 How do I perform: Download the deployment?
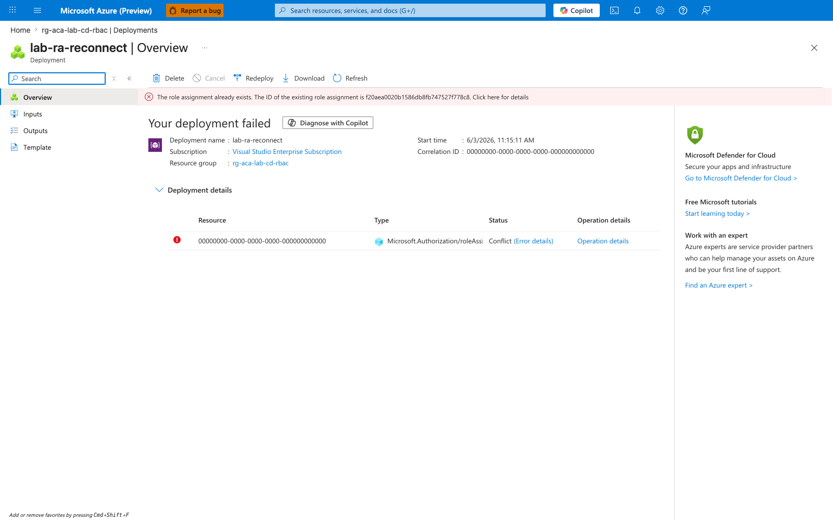point(303,78)
